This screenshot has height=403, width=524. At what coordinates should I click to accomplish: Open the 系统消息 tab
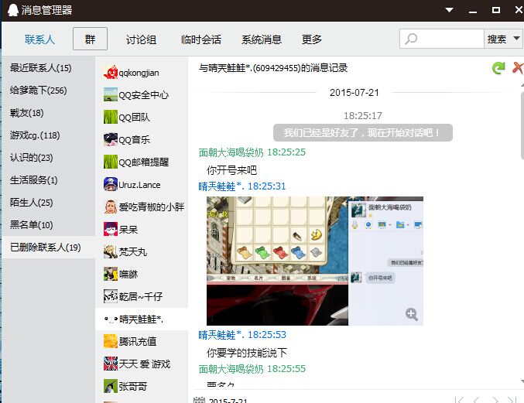click(262, 39)
